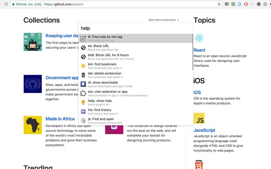Click the command list scrollbar
Viewport: 271px width, 169px height.
point(193,52)
